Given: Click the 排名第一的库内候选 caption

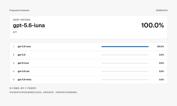Looking at the screenshot, I should 22,20.
